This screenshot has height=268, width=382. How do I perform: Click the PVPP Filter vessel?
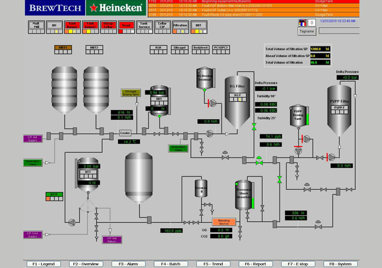point(339,111)
